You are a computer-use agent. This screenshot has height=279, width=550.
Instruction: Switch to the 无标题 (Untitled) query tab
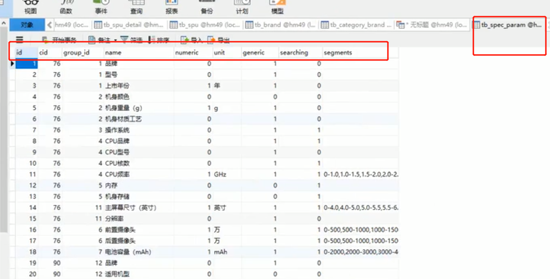click(432, 25)
